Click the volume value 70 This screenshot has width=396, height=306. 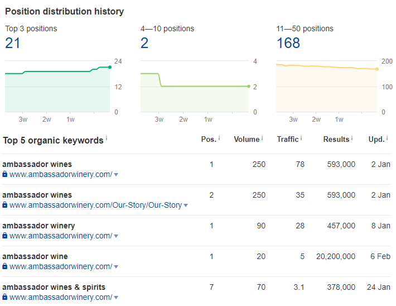pyautogui.click(x=261, y=287)
